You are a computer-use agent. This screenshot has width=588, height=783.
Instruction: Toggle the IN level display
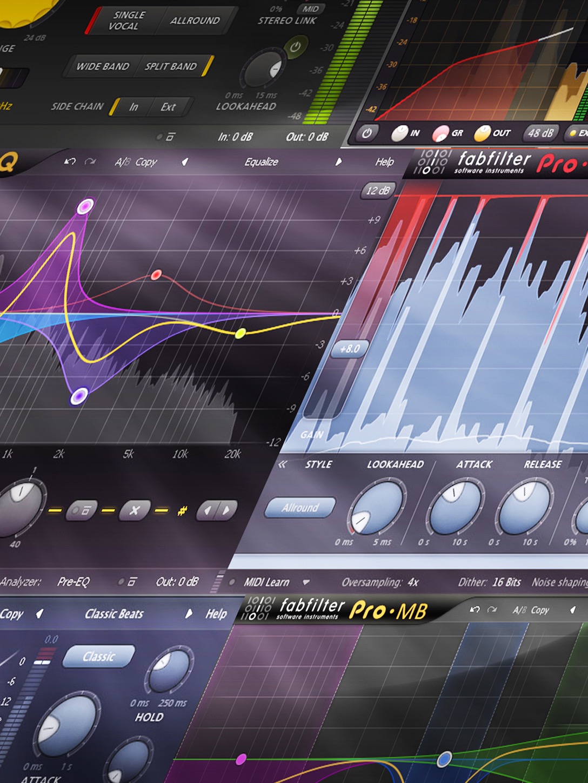point(405,133)
